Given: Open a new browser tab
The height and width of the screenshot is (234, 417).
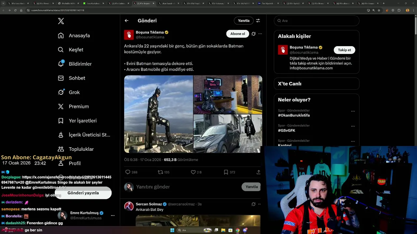Looking at the screenshot, I should (383, 3).
